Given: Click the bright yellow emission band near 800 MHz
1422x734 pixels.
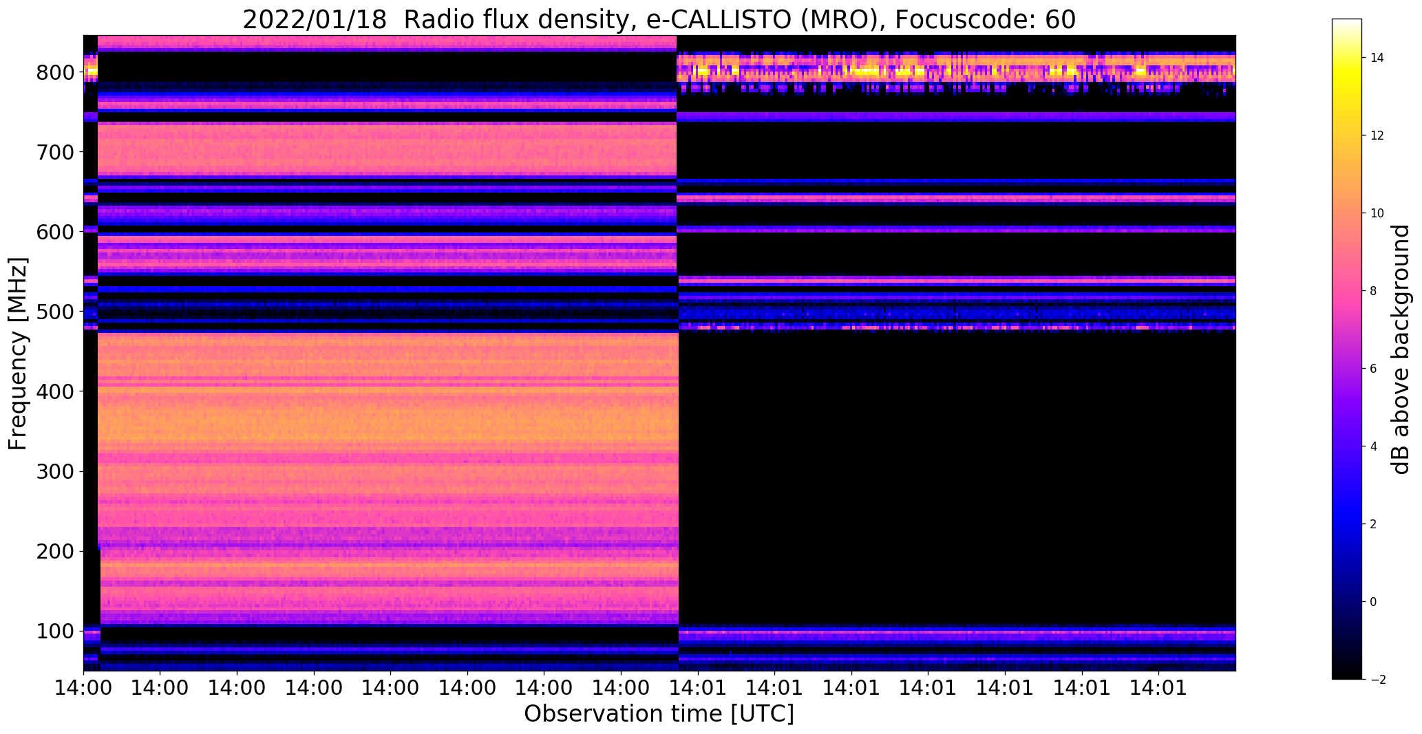Looking at the screenshot, I should pos(956,71).
